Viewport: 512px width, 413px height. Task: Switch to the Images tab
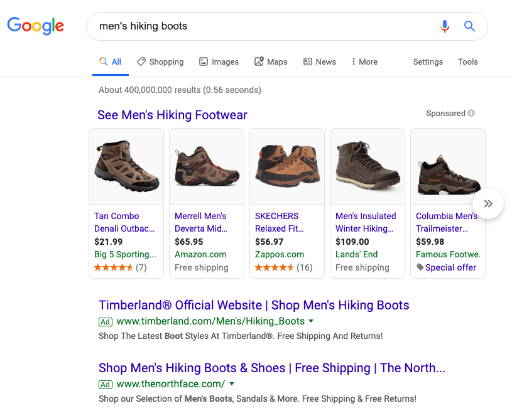tap(219, 62)
